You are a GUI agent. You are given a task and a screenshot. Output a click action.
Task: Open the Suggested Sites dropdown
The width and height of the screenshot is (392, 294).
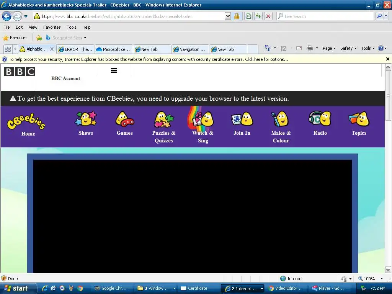67,38
